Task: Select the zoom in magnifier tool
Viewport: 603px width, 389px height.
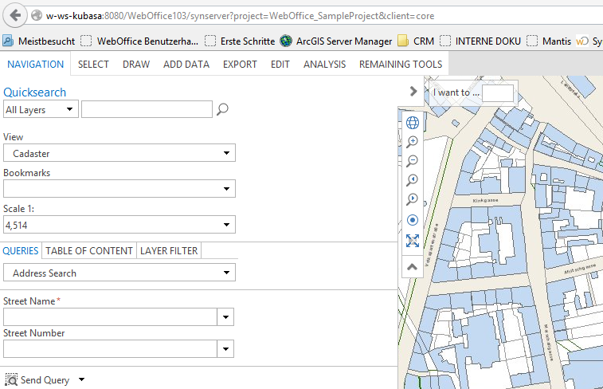Action: (x=412, y=142)
